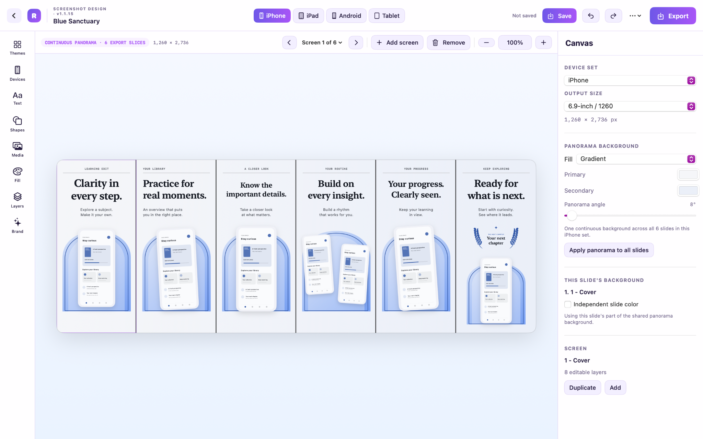The image size is (703, 439).
Task: Click the redo arrow icon
Action: (x=613, y=16)
